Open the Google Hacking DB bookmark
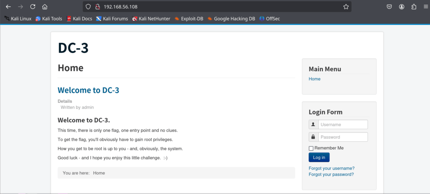This screenshot has width=430, height=194. click(231, 18)
